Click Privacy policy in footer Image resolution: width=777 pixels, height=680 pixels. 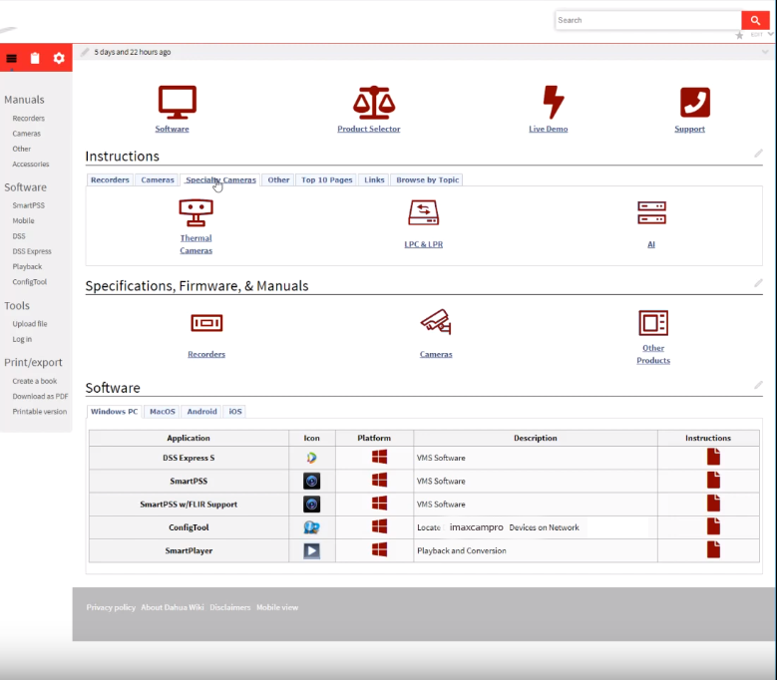pyautogui.click(x=111, y=607)
